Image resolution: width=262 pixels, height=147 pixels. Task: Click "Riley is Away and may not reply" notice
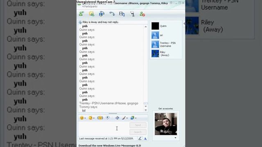[x=101, y=22]
